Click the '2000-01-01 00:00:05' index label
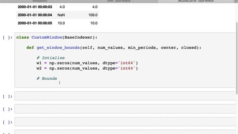The width and height of the screenshot is (238, 134). (35, 23)
